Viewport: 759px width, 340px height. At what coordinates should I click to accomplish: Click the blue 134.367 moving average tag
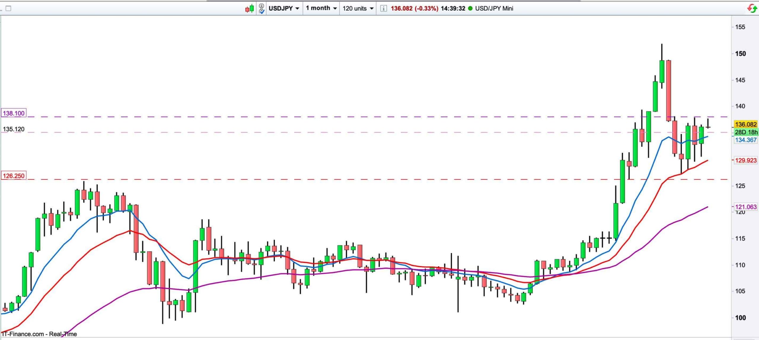pos(746,140)
